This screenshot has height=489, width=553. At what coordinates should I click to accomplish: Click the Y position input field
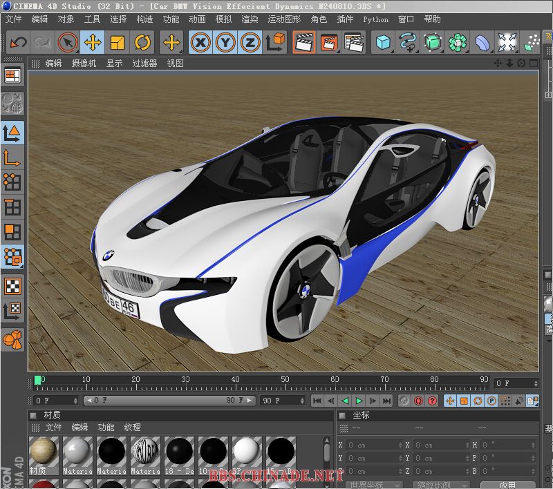[x=374, y=459]
